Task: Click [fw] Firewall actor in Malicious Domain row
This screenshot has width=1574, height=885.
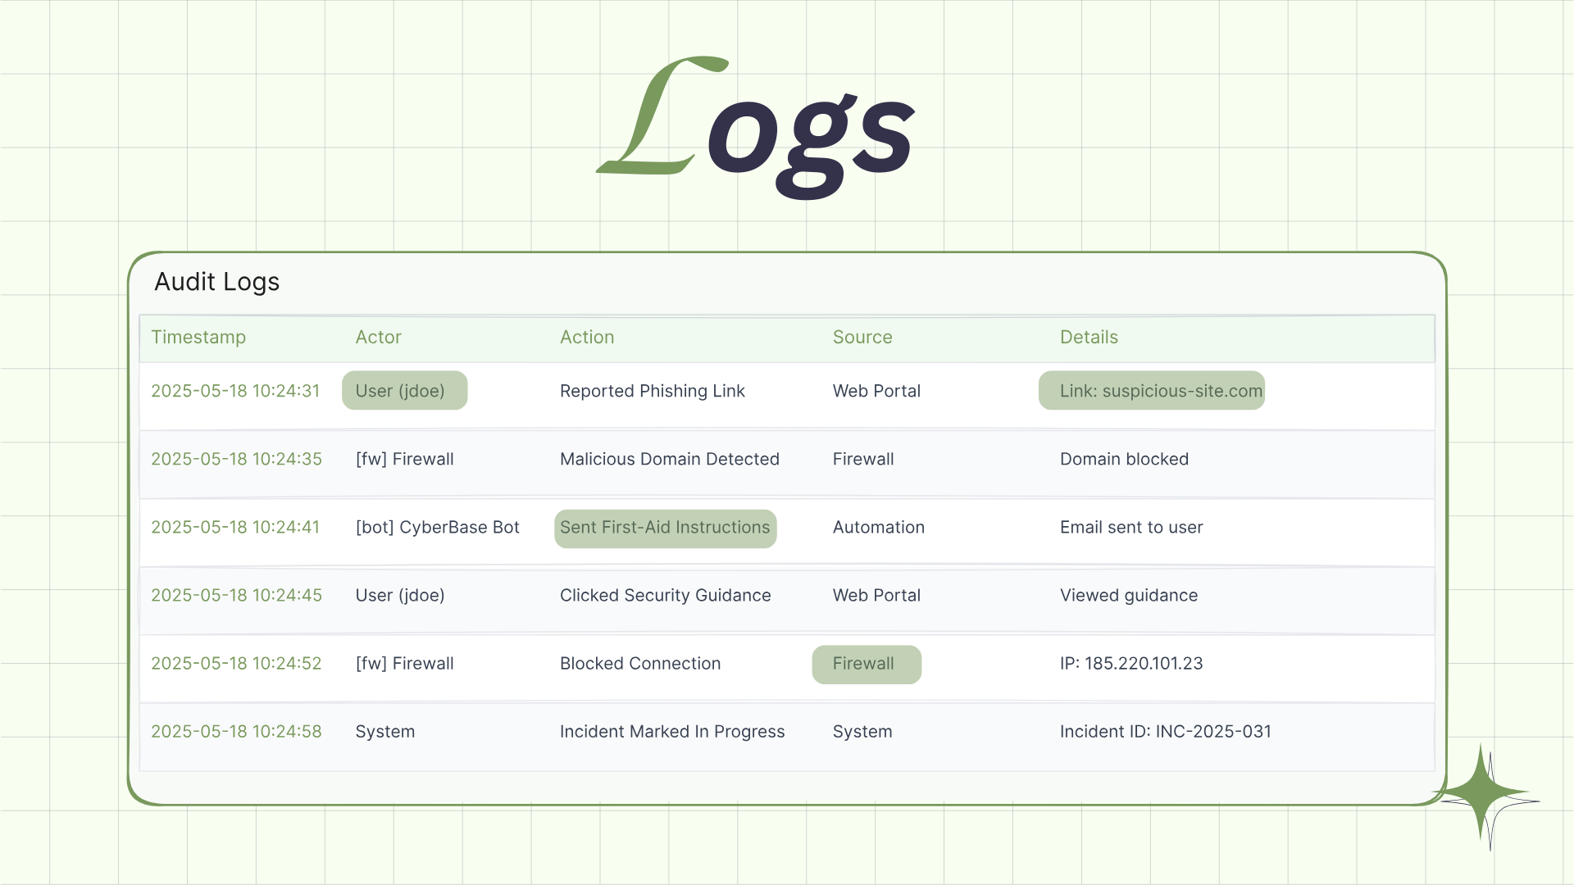Action: [404, 459]
